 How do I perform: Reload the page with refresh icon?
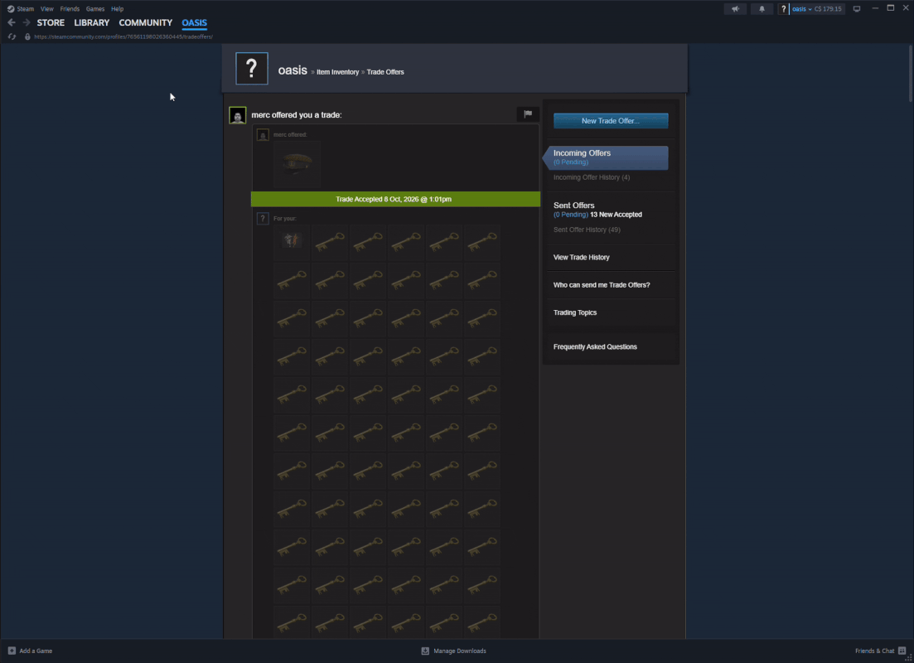[x=12, y=36]
